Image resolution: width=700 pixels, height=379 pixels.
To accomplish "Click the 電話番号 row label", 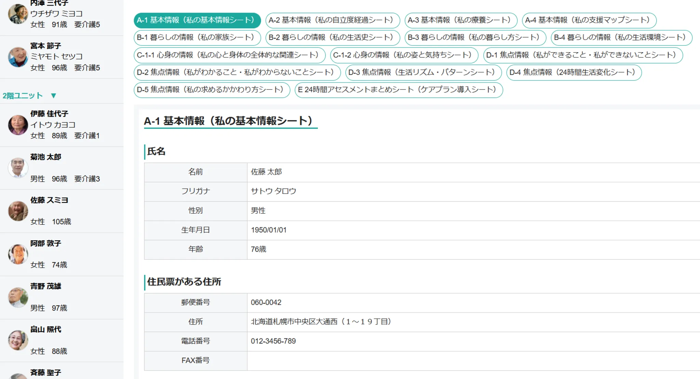I will tap(196, 341).
